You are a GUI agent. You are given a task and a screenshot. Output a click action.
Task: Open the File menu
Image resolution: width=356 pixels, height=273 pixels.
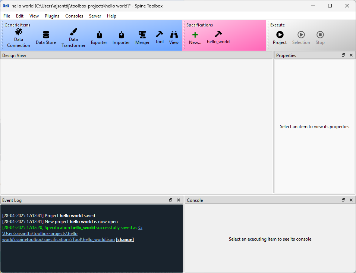[7, 16]
